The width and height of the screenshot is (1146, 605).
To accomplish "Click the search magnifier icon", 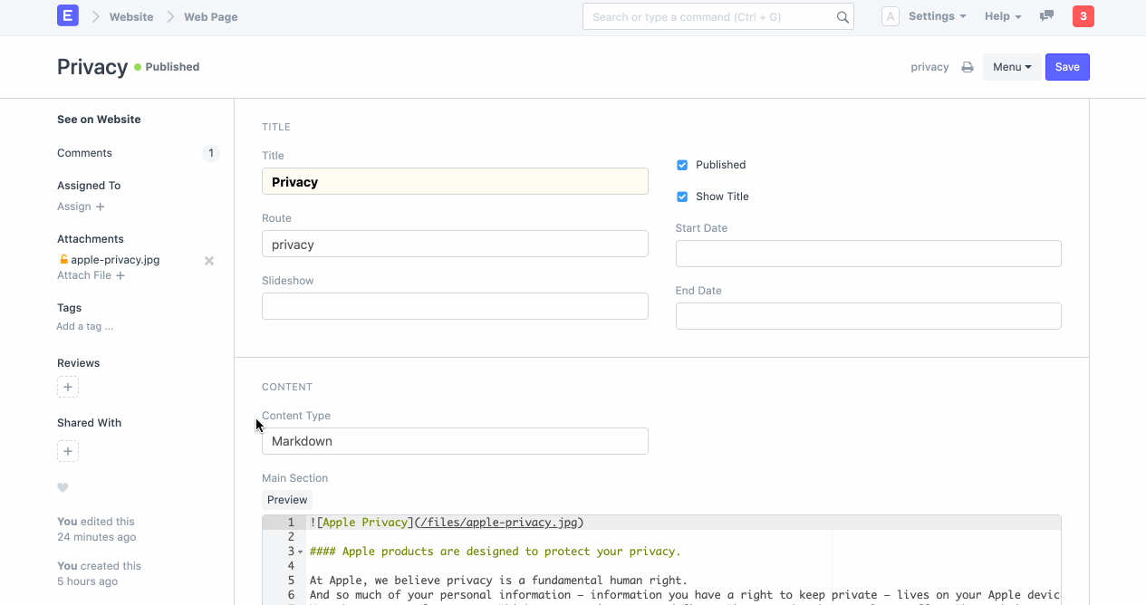I will click(x=842, y=16).
